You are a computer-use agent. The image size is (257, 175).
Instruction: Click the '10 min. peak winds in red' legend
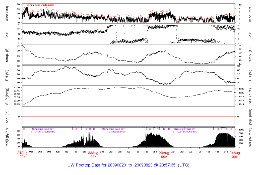coord(40,5)
